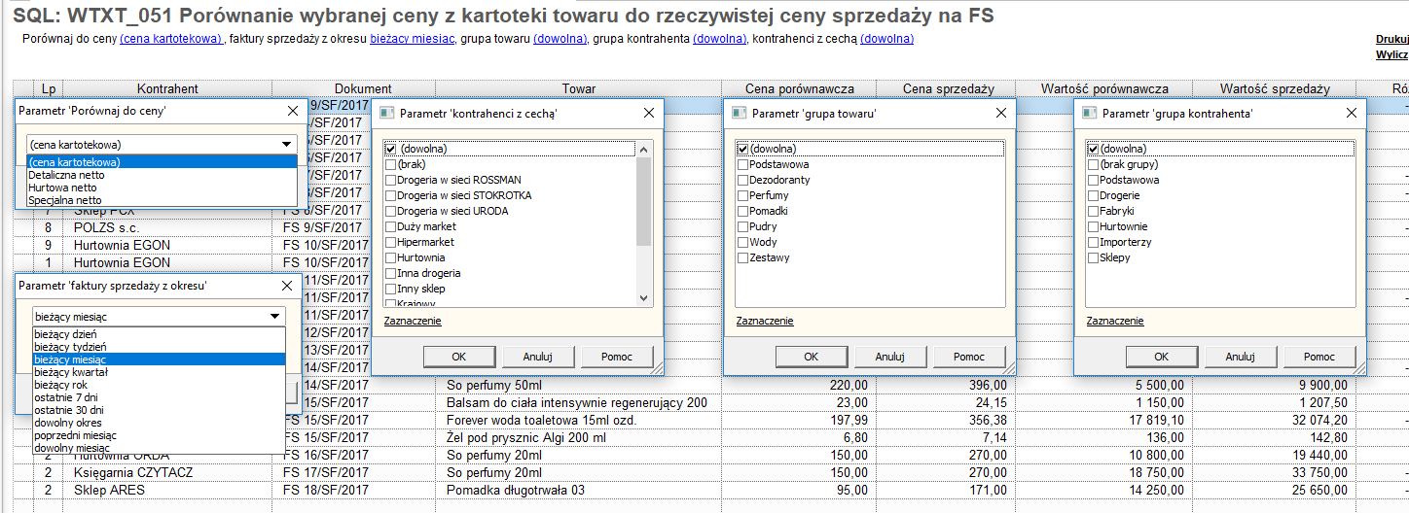Click 'Kontrahent' column header

point(167,88)
